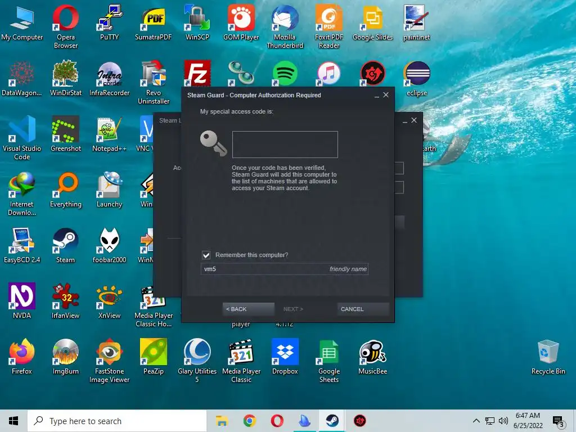
Task: Minimize the Steam Guard dialog
Action: (x=376, y=96)
